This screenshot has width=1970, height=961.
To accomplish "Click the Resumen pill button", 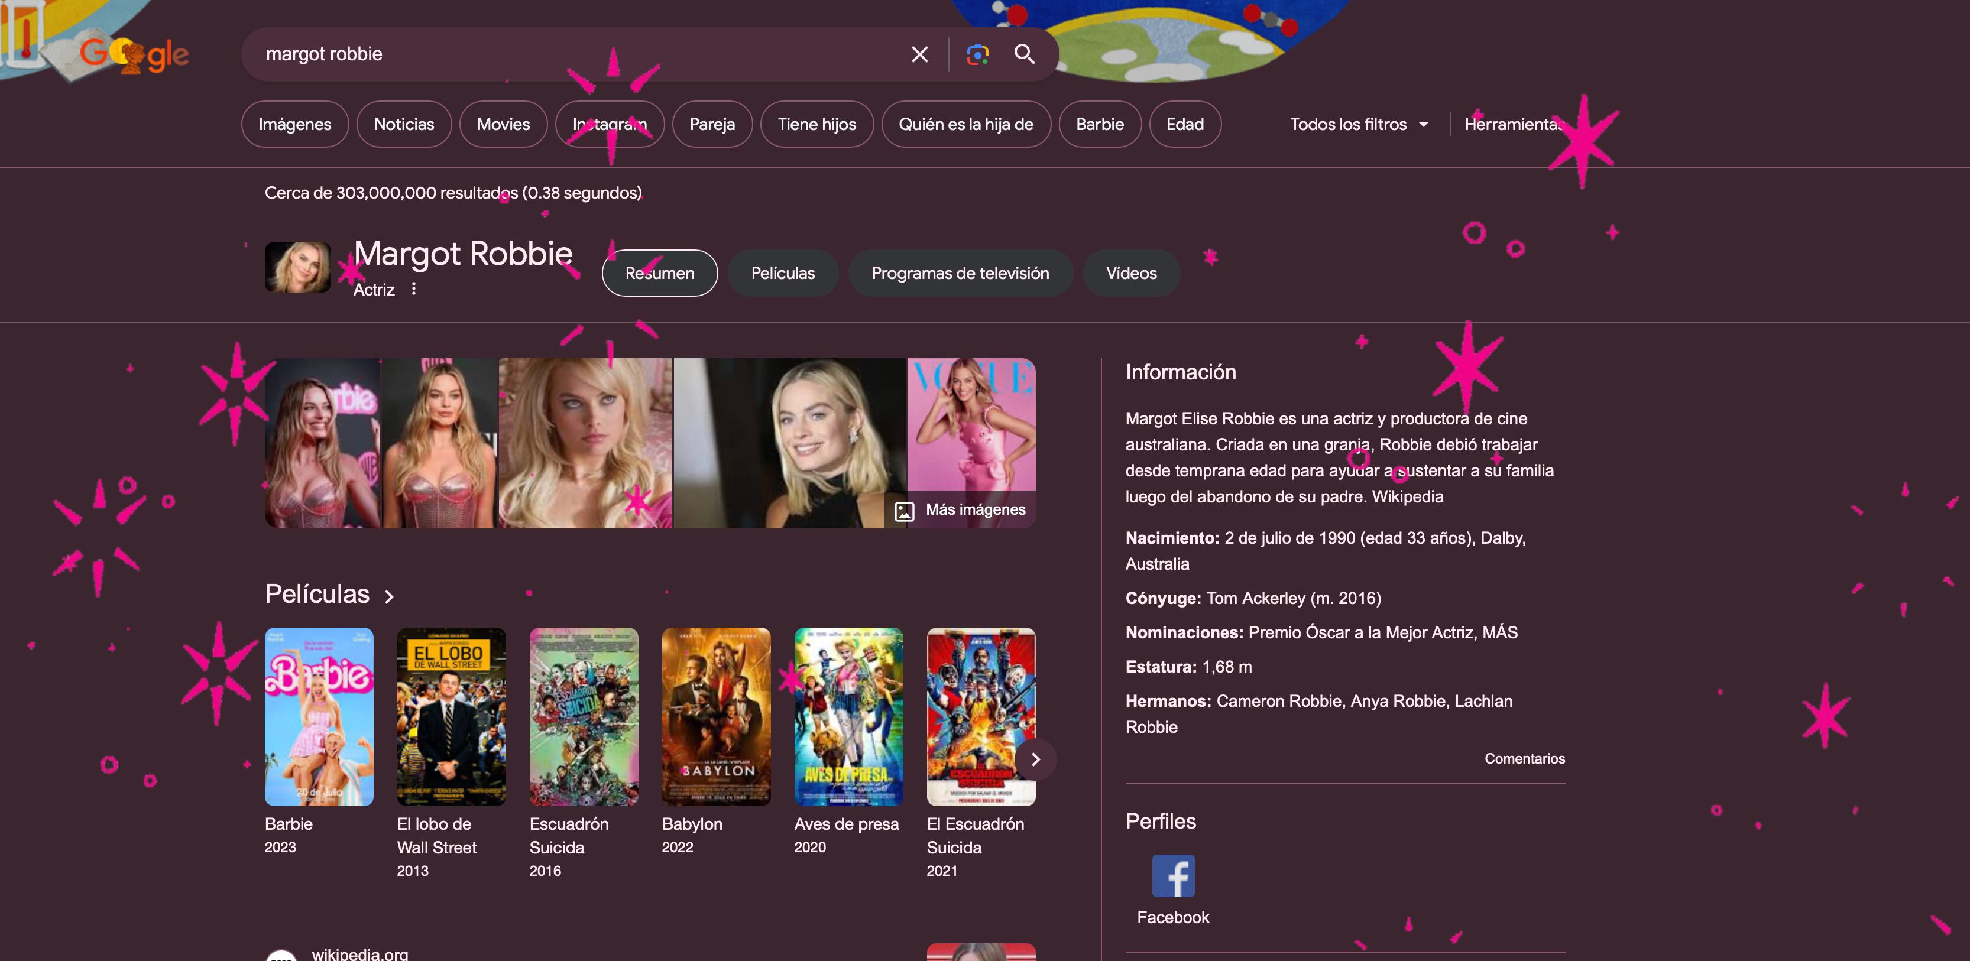I will coord(659,273).
